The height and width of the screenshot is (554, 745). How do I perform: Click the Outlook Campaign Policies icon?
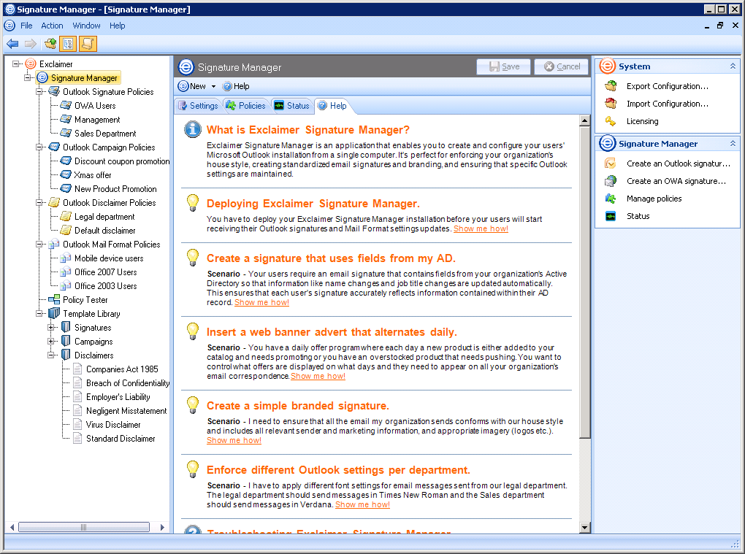tap(54, 147)
